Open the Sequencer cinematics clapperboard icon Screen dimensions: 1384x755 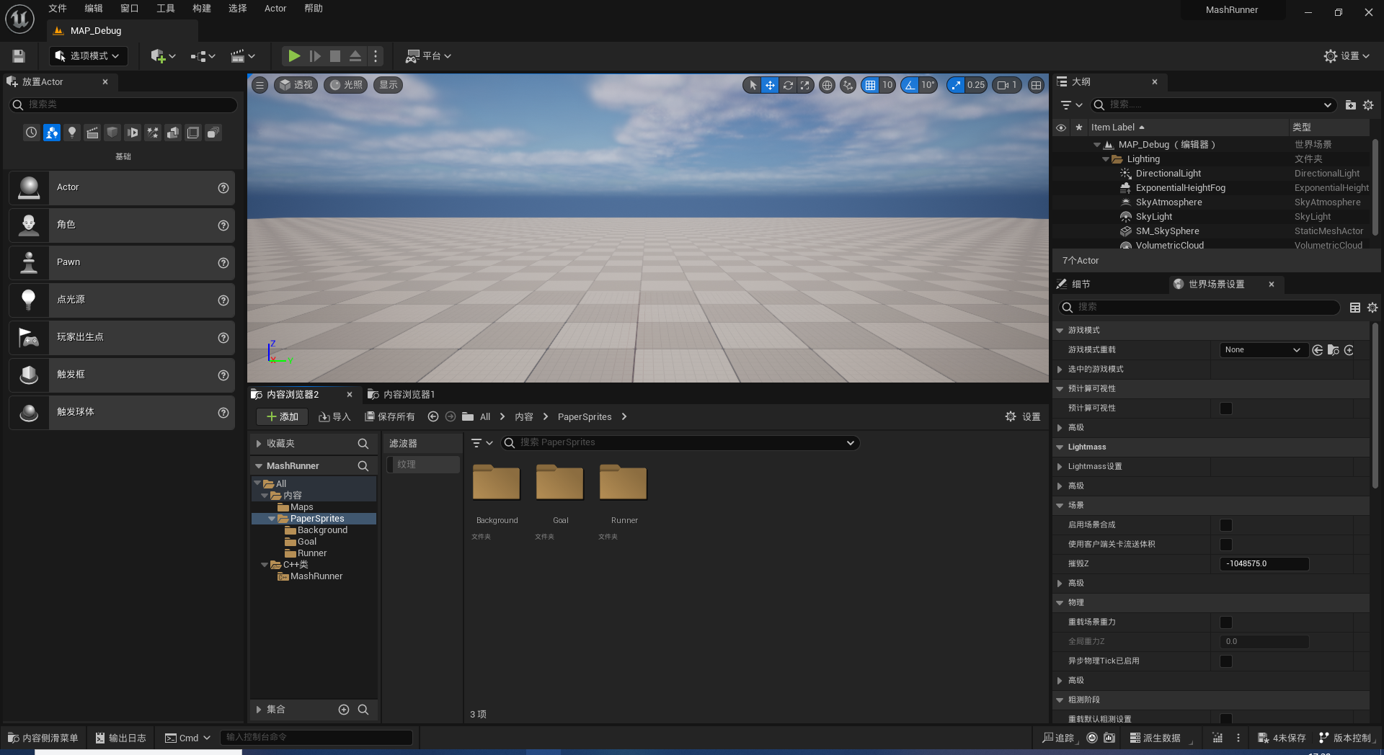pos(243,56)
